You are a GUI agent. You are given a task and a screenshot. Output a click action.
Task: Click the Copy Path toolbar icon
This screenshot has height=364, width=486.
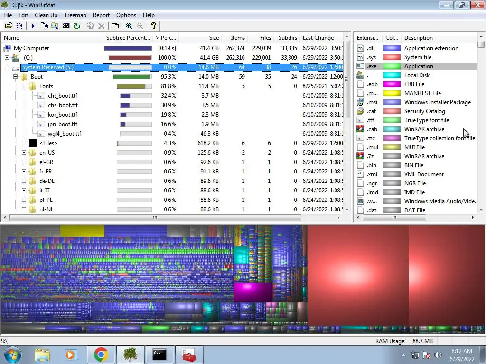[x=44, y=26]
